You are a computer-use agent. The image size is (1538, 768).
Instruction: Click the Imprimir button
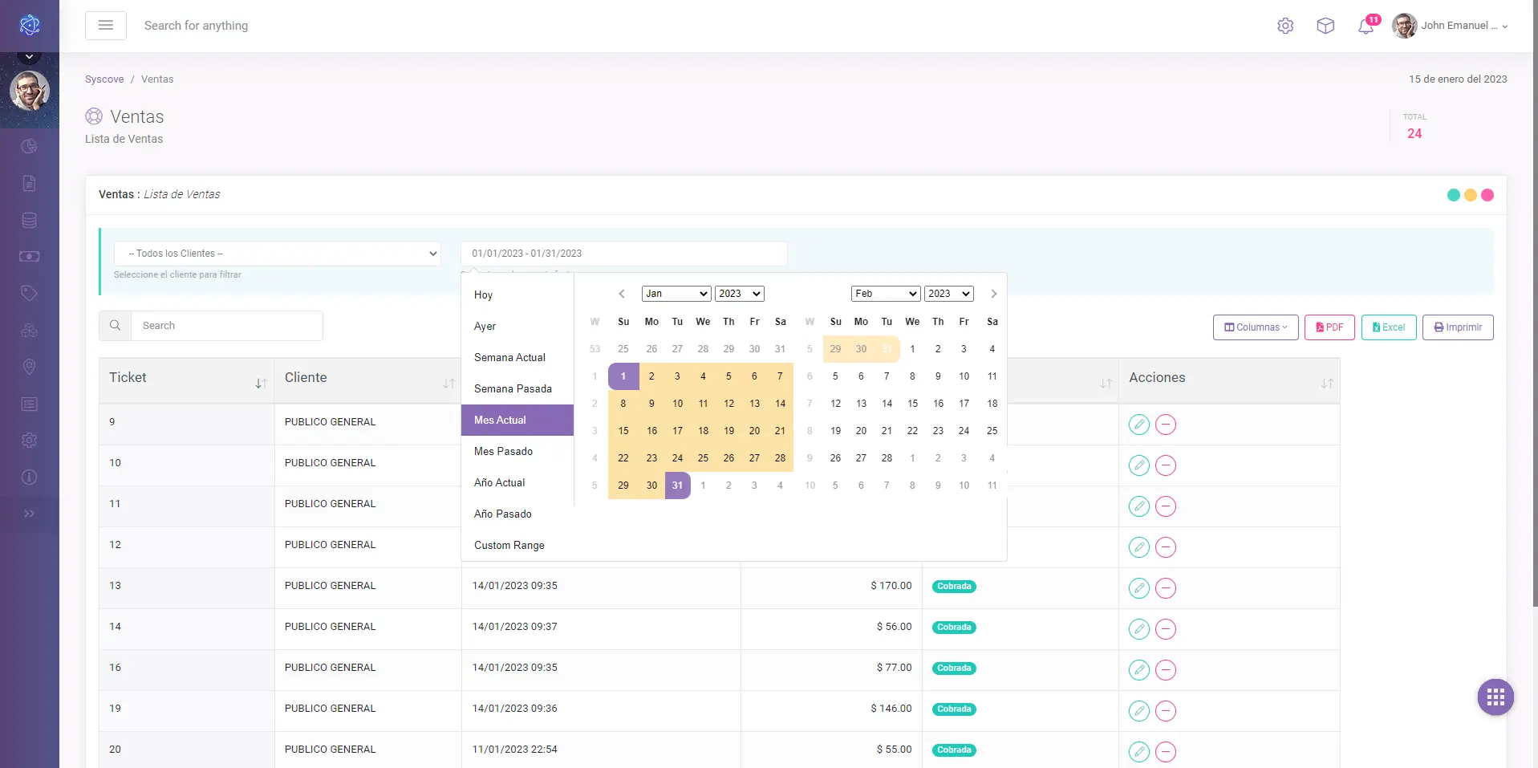[1457, 327]
